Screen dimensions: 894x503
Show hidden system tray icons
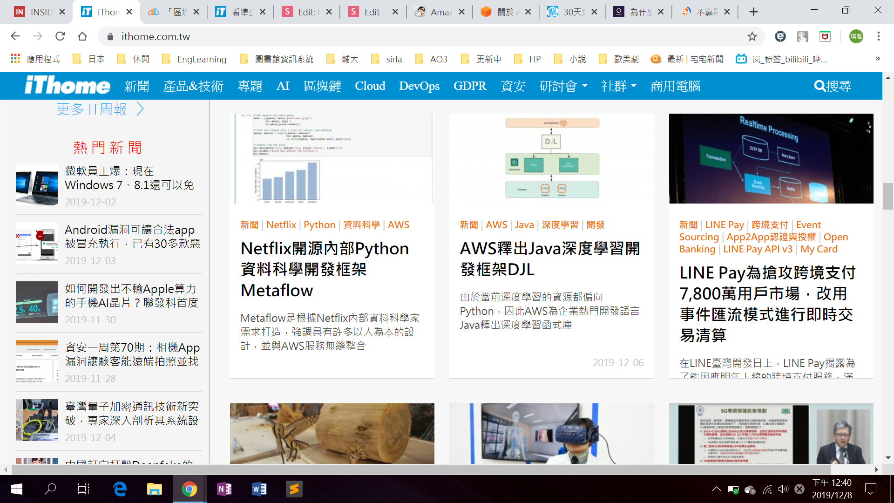click(717, 489)
